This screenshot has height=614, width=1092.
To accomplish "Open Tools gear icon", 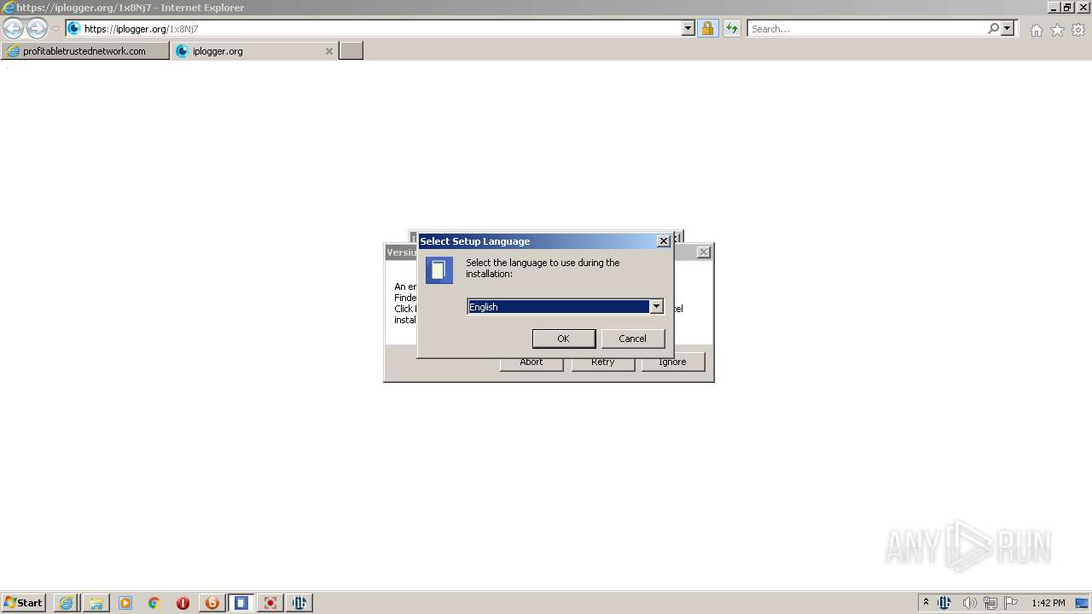I will coord(1078,30).
